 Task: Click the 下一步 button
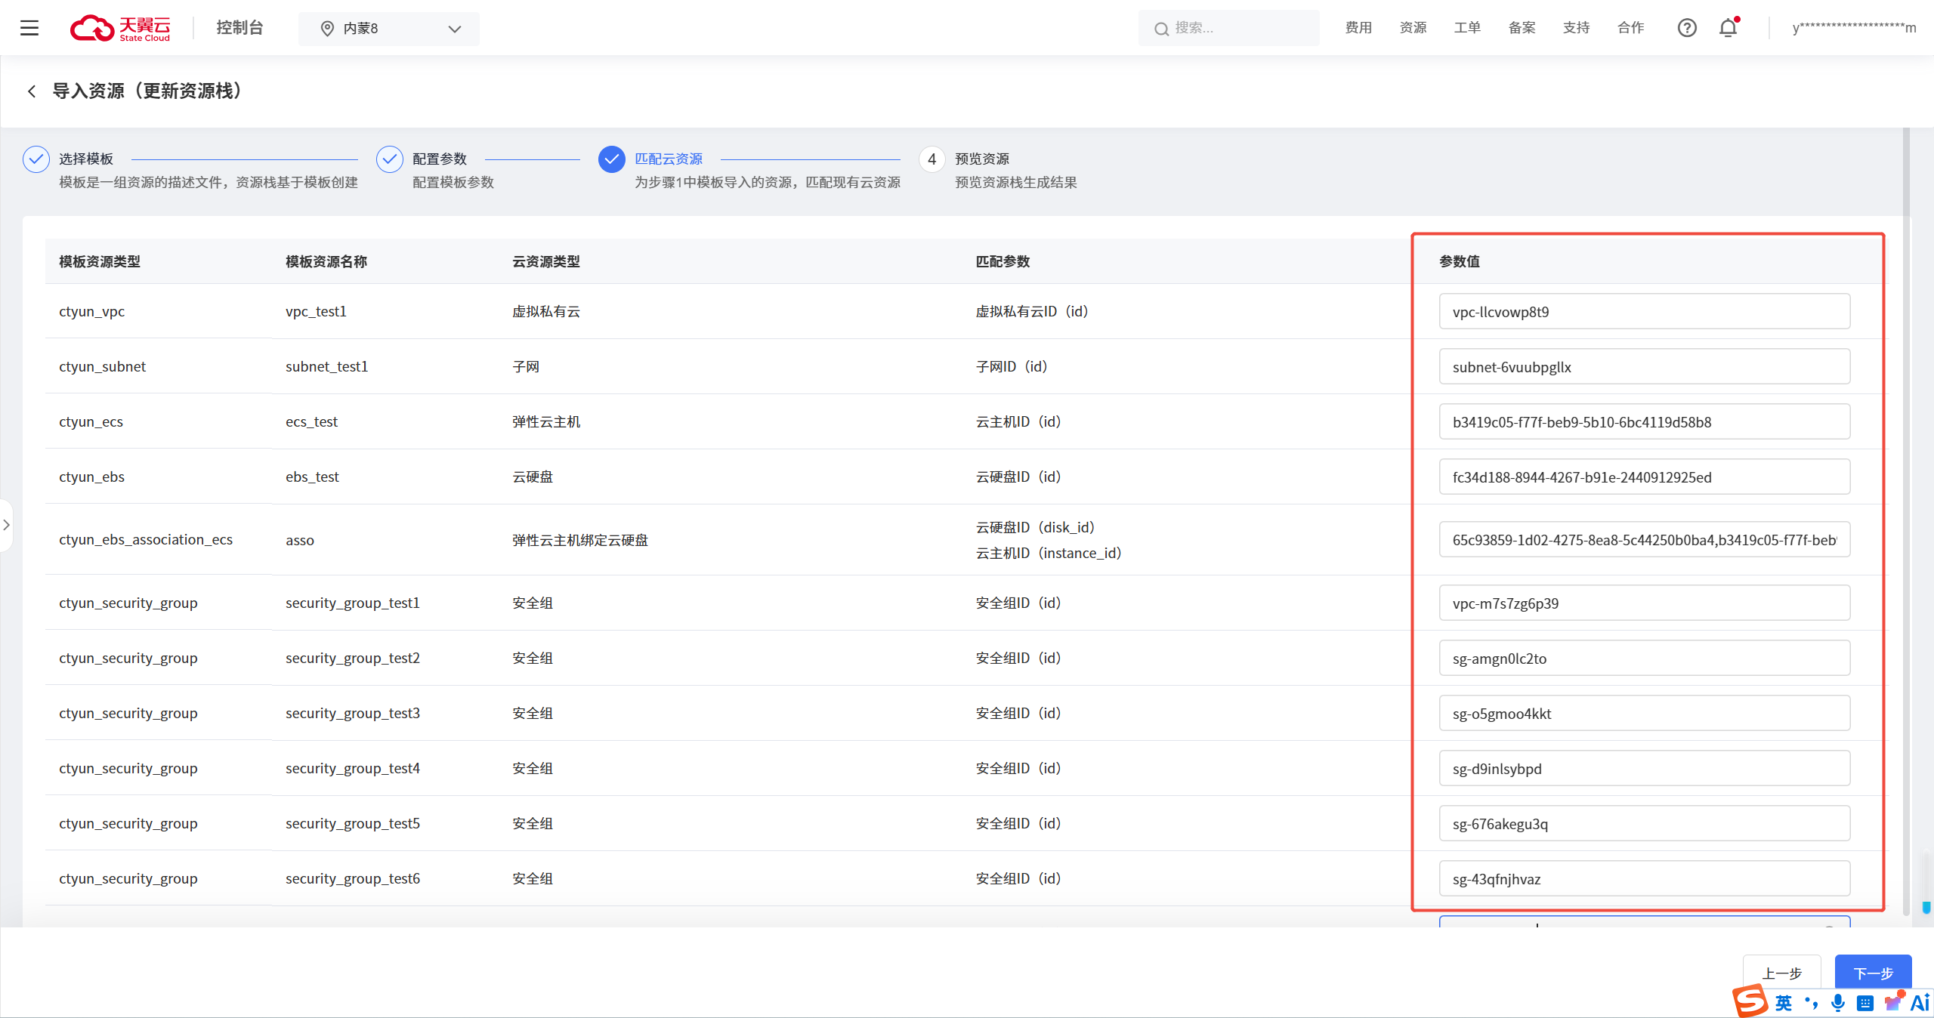(1873, 972)
